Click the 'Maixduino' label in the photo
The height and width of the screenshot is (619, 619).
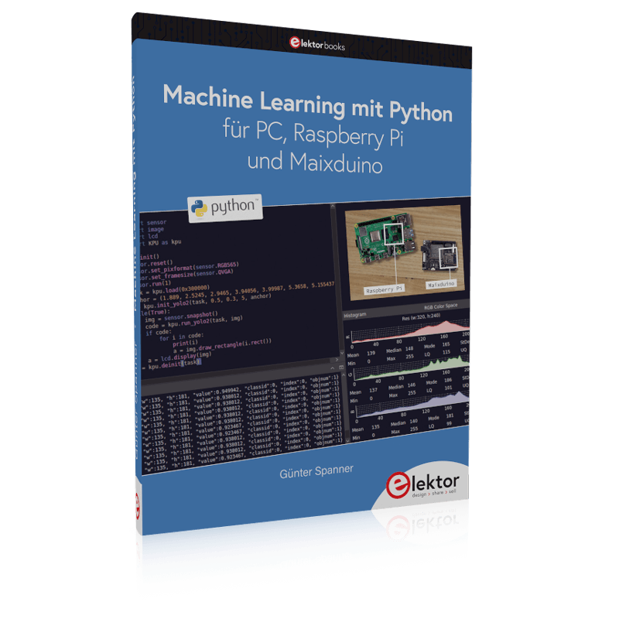click(x=441, y=284)
